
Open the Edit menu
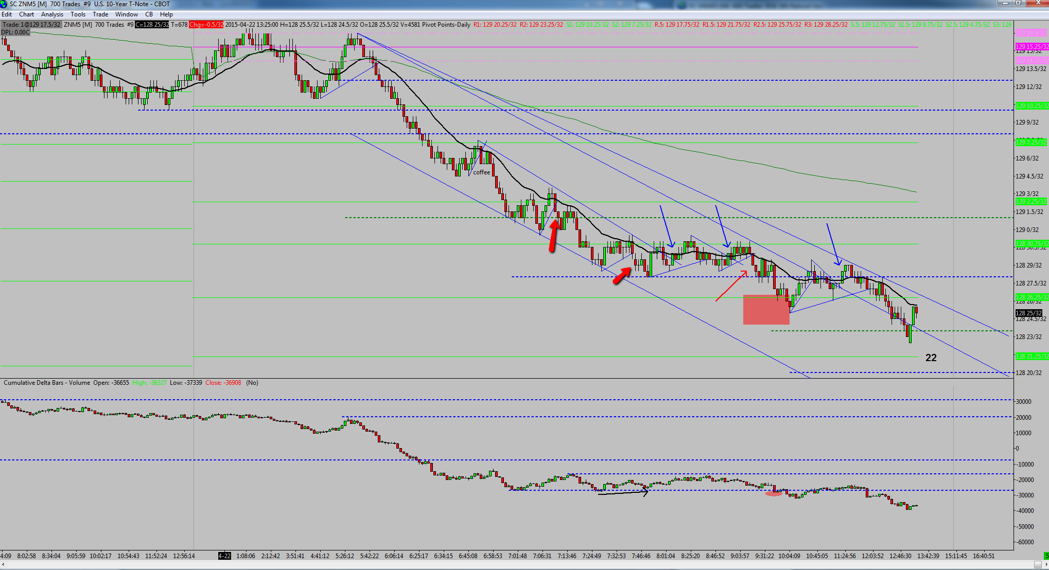coord(7,14)
